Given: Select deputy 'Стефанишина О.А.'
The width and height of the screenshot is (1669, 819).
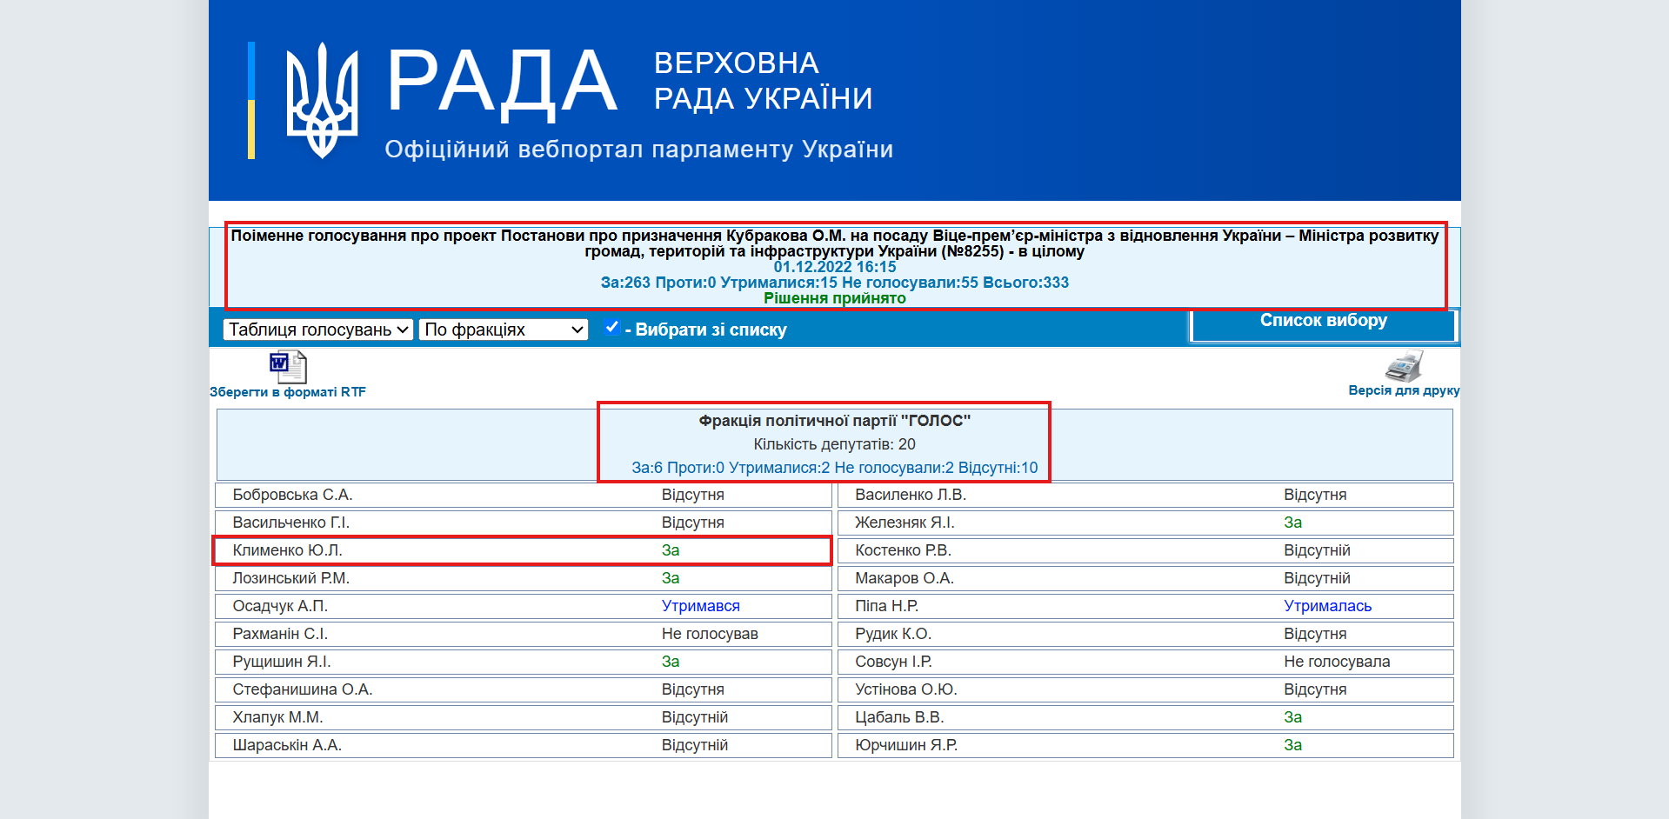Looking at the screenshot, I should click(303, 689).
